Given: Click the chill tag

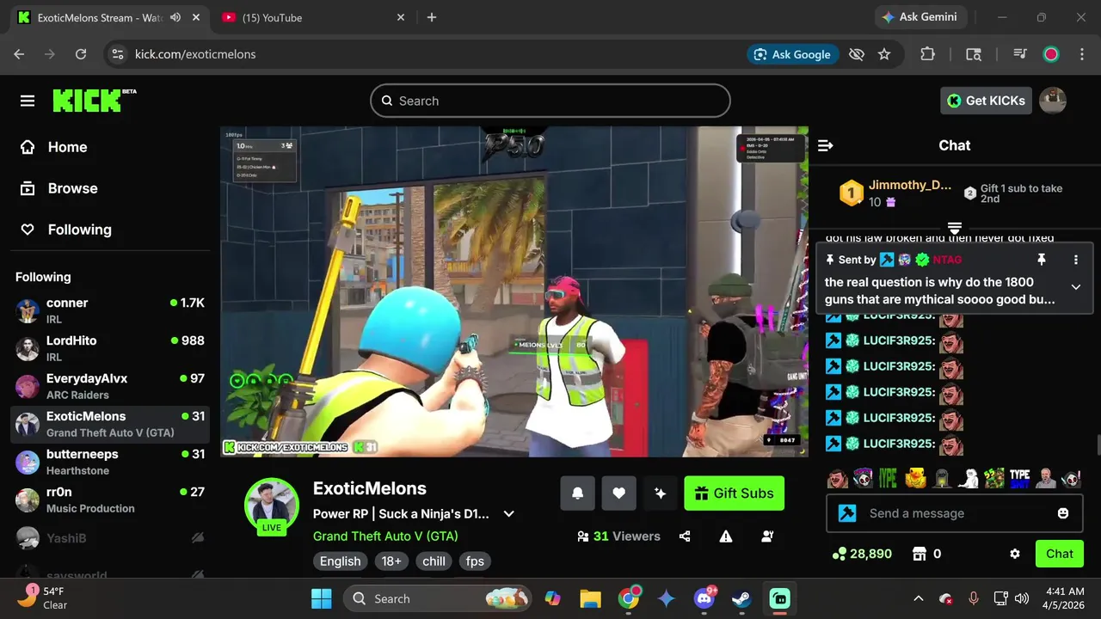Looking at the screenshot, I should (x=434, y=561).
